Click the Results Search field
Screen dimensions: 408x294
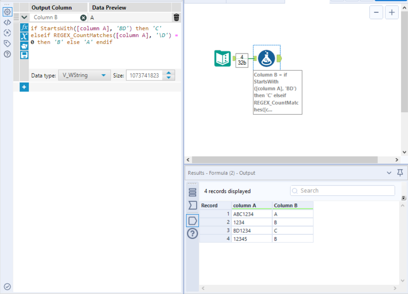coord(342,190)
